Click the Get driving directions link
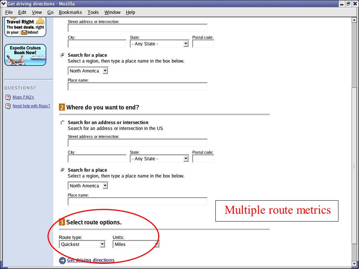The height and width of the screenshot is (269, 359). tap(90, 260)
